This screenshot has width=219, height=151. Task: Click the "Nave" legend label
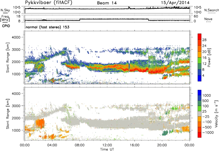point(208,19)
